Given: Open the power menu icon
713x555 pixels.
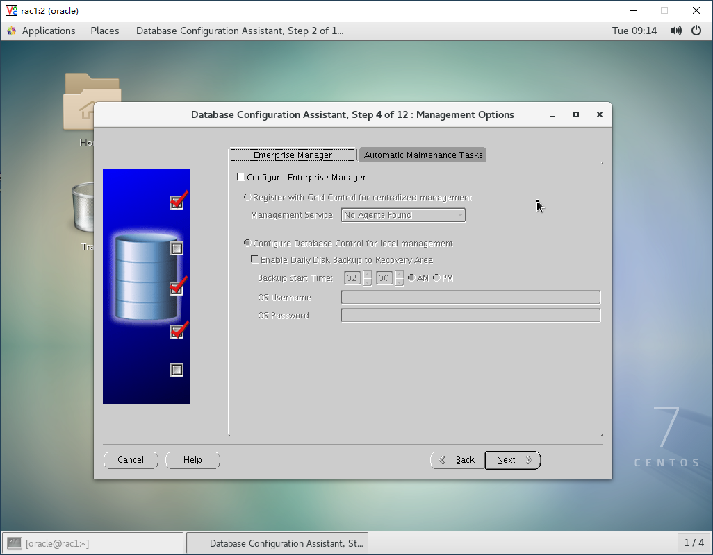Looking at the screenshot, I should pyautogui.click(x=696, y=31).
